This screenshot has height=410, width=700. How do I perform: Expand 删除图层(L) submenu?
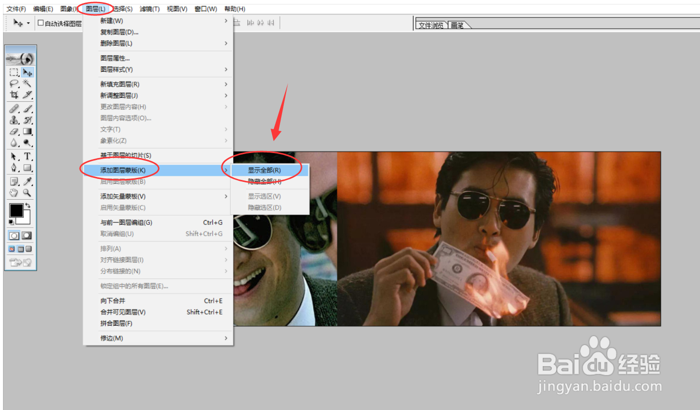(158, 43)
